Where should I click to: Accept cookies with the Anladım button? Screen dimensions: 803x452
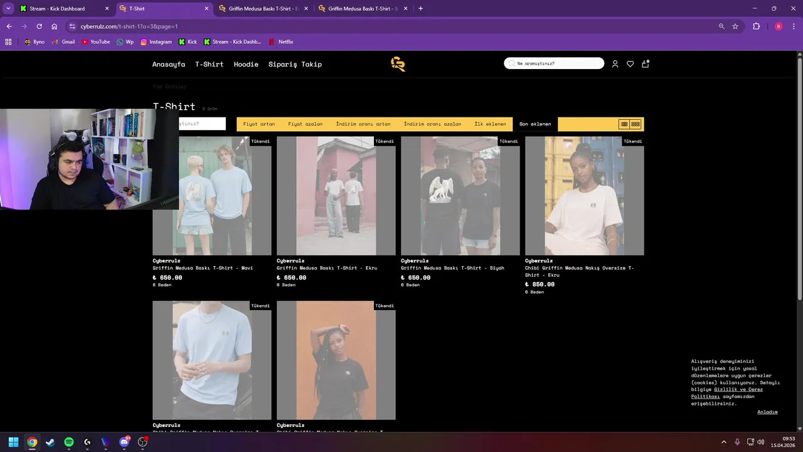[x=767, y=412]
